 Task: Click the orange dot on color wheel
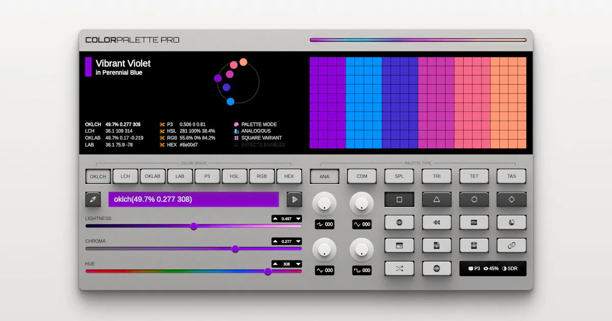point(243,62)
